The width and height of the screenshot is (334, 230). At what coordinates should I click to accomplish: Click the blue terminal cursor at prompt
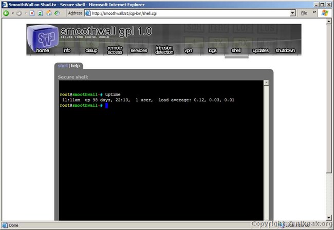tap(106, 106)
